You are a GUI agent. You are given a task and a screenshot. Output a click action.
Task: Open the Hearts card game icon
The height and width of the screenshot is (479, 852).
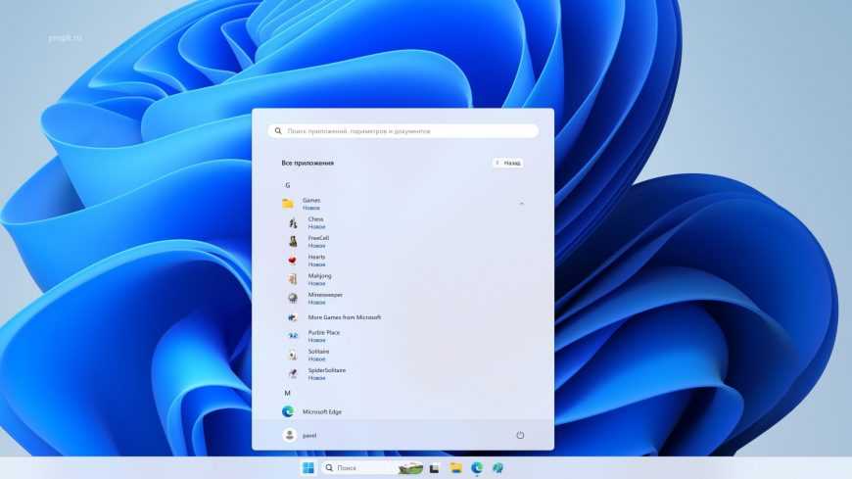click(293, 261)
